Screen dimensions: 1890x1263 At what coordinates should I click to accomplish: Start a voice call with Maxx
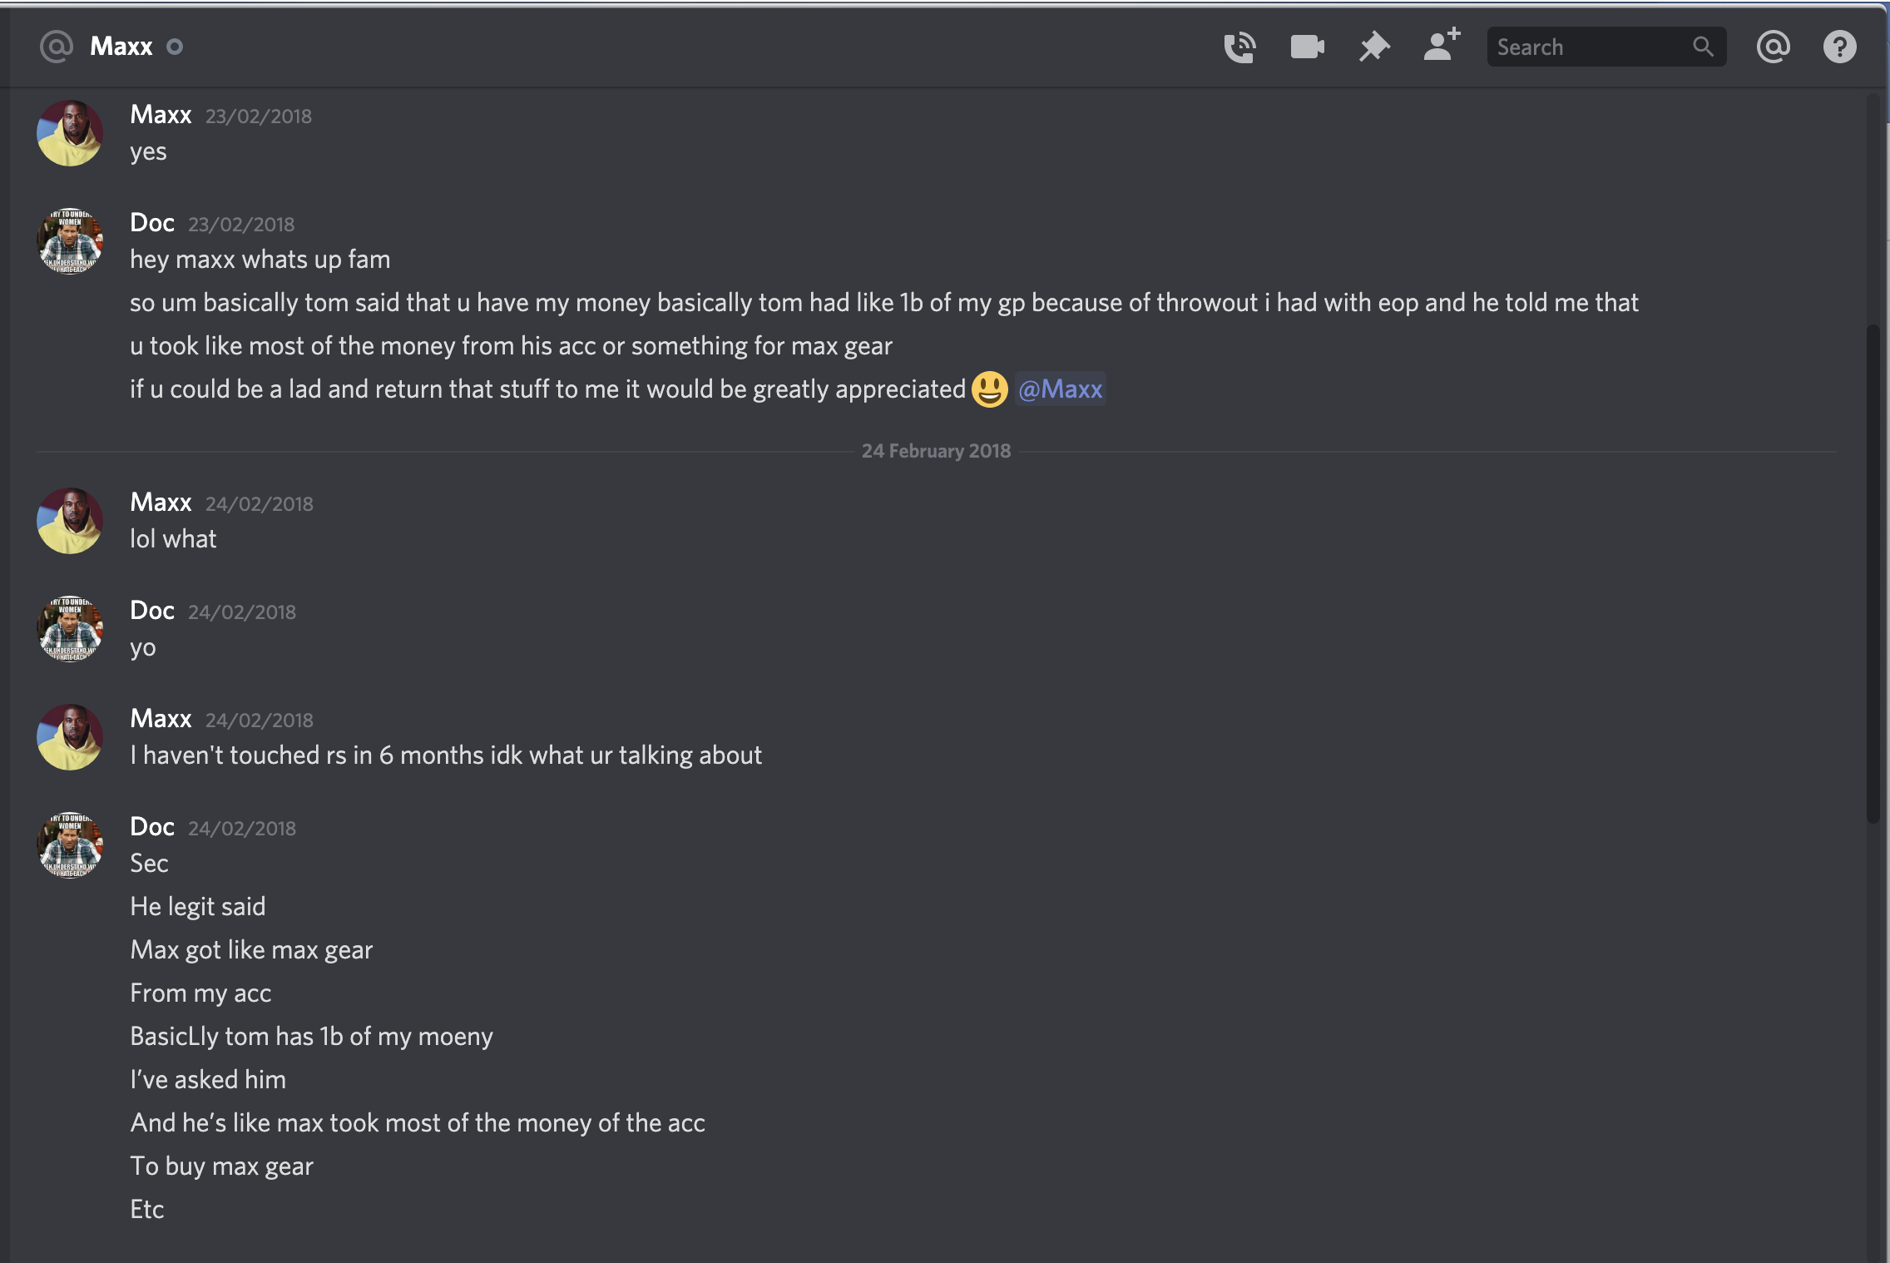pyautogui.click(x=1239, y=47)
